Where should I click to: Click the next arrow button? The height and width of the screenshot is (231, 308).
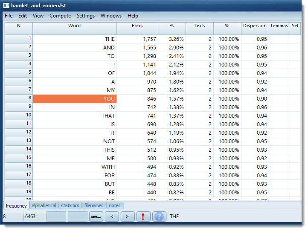[128, 217]
